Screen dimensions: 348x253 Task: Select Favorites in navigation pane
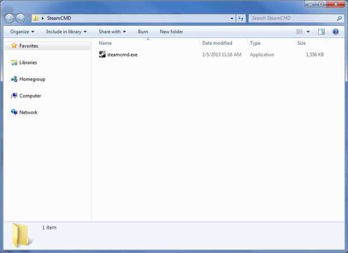click(29, 46)
